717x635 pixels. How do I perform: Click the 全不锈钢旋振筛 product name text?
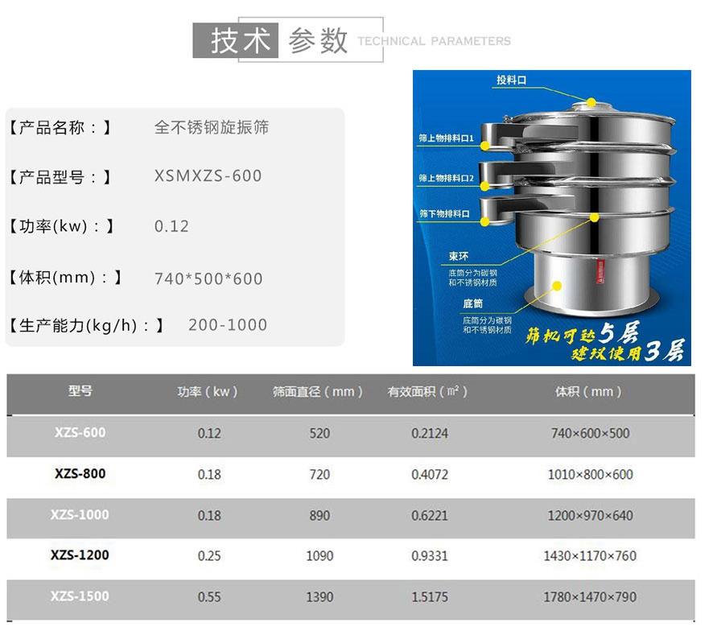coord(212,127)
